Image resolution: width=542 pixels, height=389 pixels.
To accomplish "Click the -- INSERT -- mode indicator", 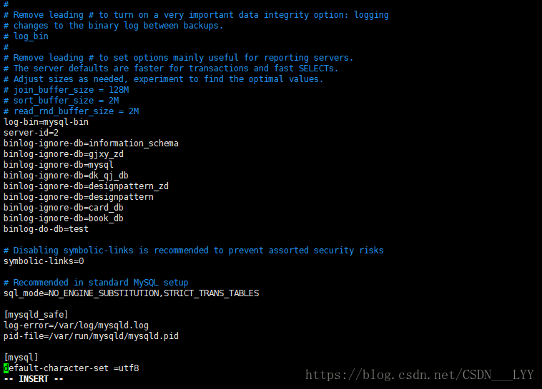I will 34,379.
